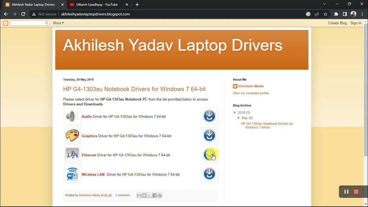Stop the screen recording
This screenshot has width=368, height=207.
tap(356, 192)
